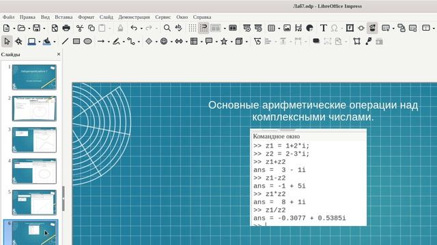Insert a text box with T icon
Screen dimensions: 437x245
[323, 28]
